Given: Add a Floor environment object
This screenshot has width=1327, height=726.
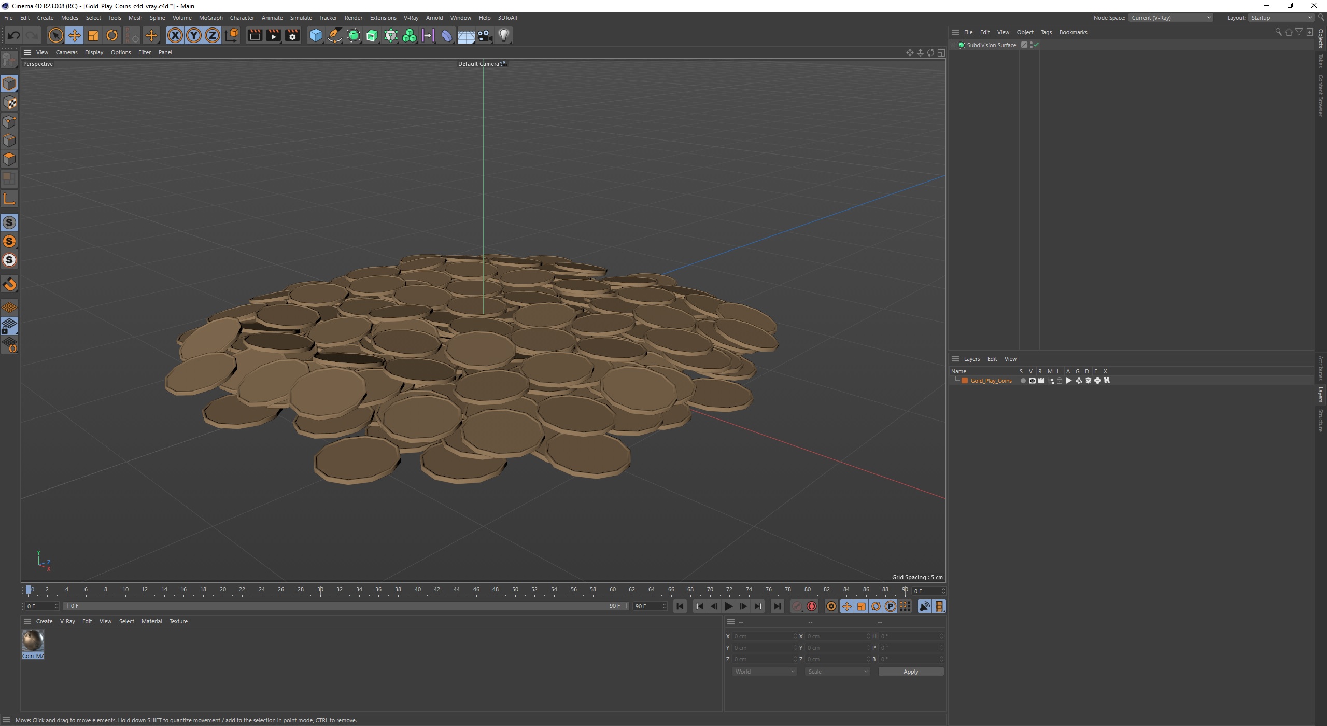Looking at the screenshot, I should (x=466, y=35).
